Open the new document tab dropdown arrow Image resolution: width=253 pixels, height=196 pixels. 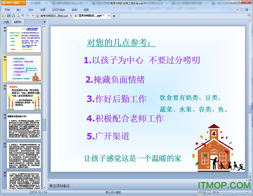point(118,16)
